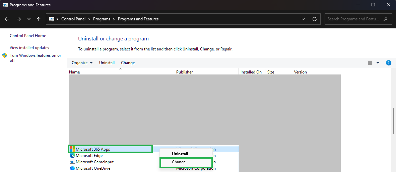Select Microsoft GameInput in the list

(x=95, y=162)
